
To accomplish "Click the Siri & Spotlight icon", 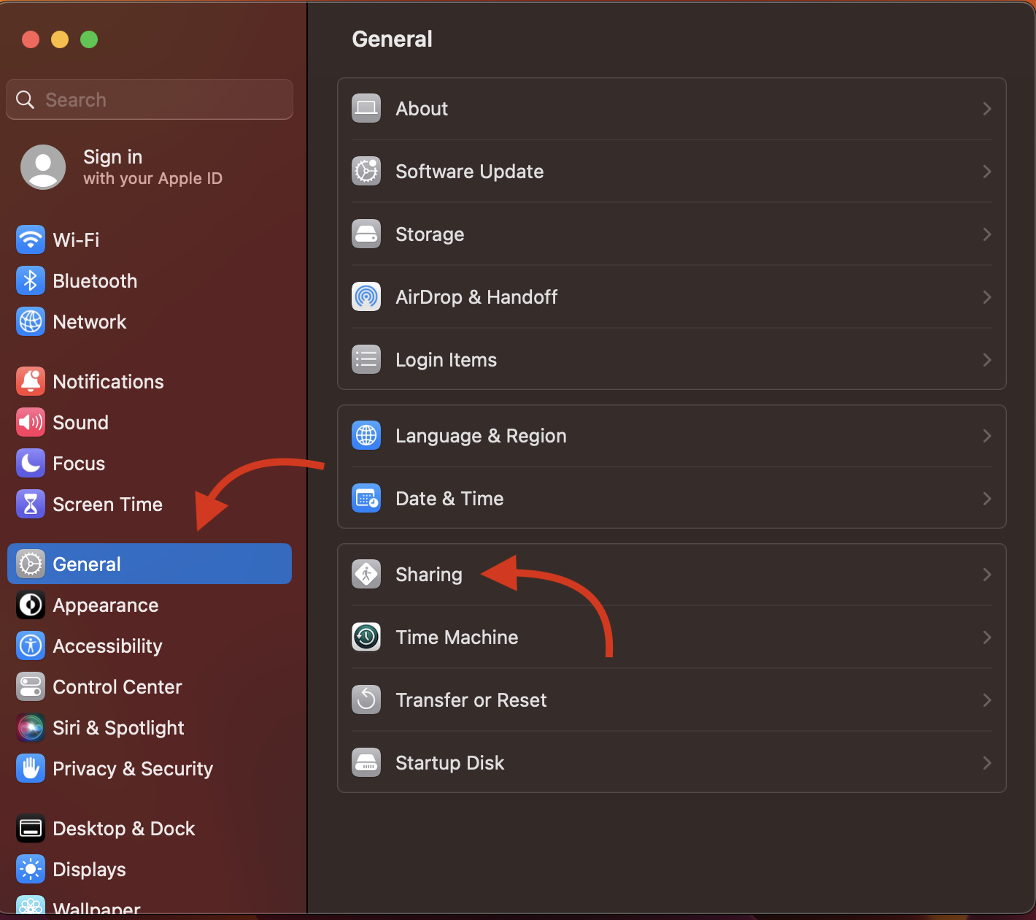I will pyautogui.click(x=31, y=728).
